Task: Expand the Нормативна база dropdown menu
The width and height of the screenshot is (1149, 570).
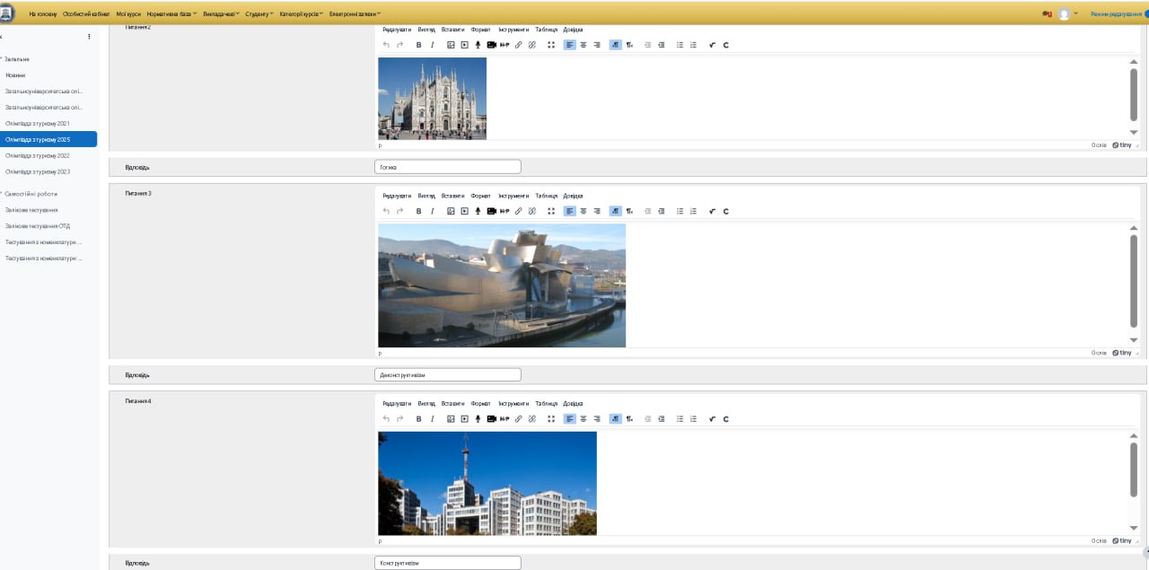Action: 171,13
